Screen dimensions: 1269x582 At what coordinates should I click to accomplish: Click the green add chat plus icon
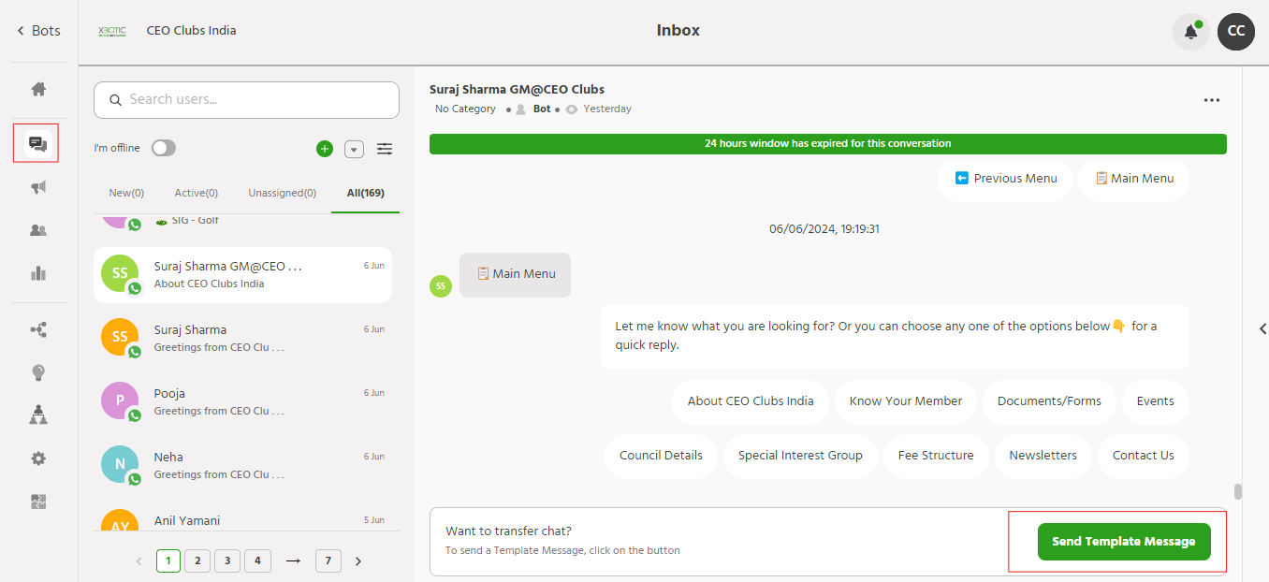325,149
